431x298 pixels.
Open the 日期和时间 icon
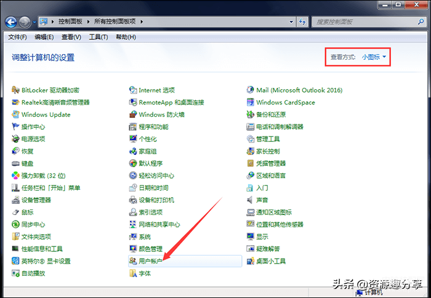[x=133, y=188]
